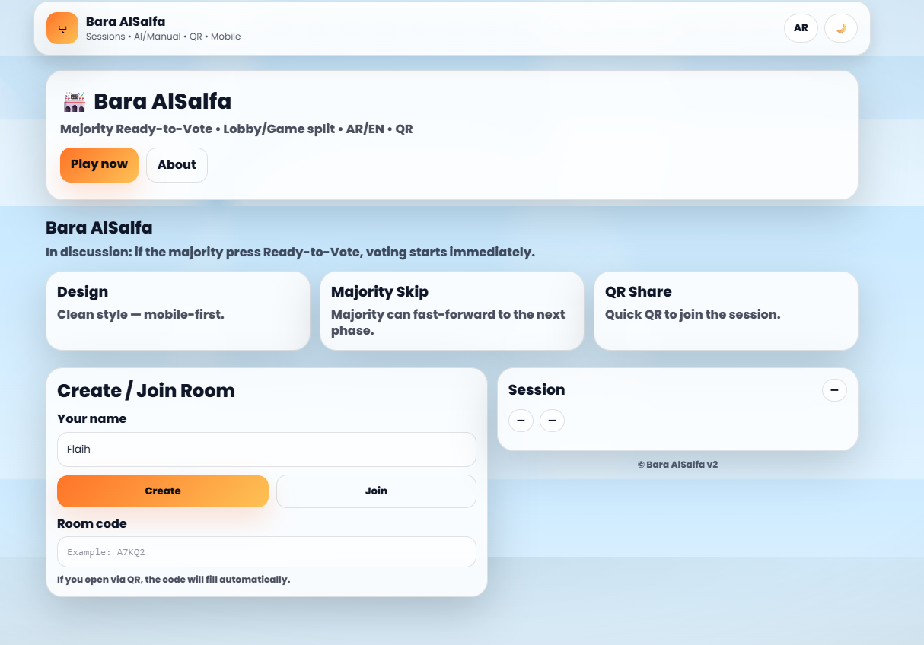This screenshot has width=924, height=645.
Task: Click the dash pill right of Session heading
Action: point(834,390)
